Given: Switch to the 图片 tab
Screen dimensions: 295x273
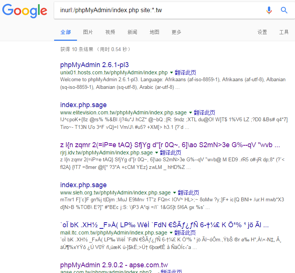Looking at the screenshot, I should tap(88, 32).
